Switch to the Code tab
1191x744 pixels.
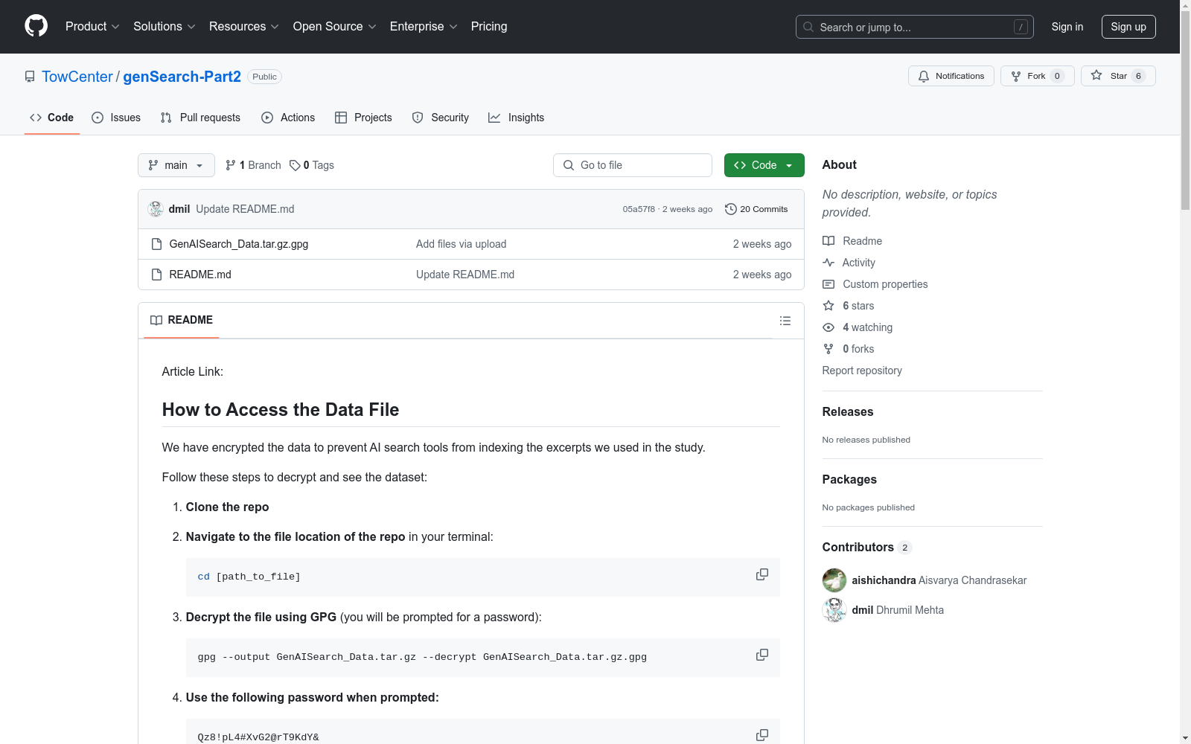pyautogui.click(x=51, y=118)
